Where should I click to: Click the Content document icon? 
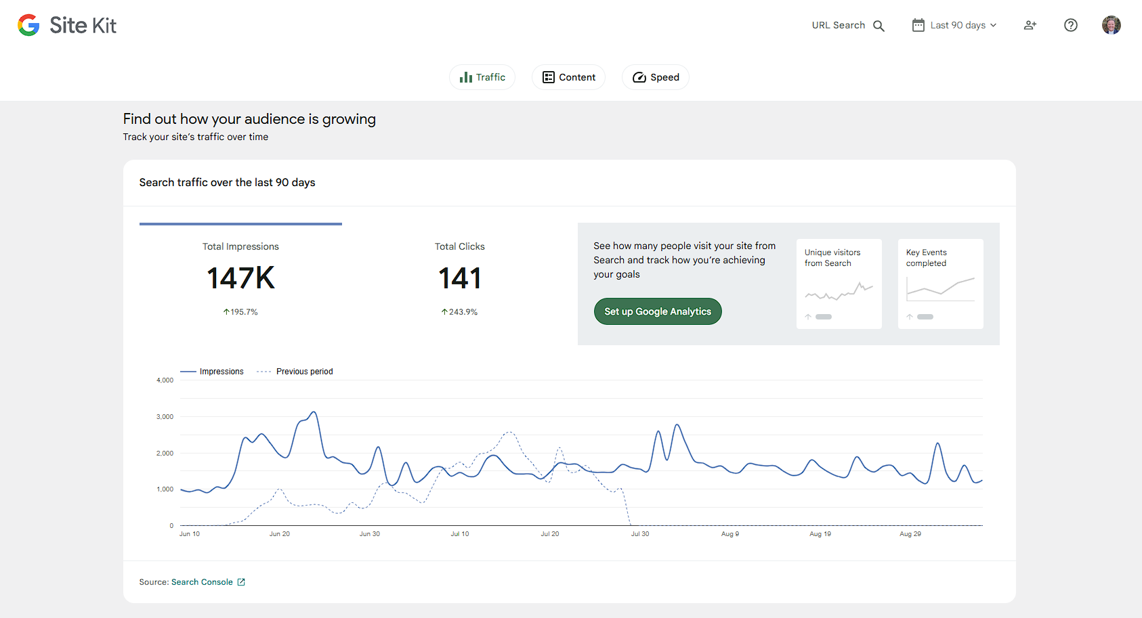pyautogui.click(x=549, y=77)
